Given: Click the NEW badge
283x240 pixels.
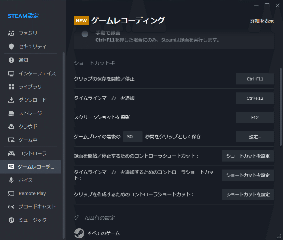Looking at the screenshot, I should click(x=81, y=21).
